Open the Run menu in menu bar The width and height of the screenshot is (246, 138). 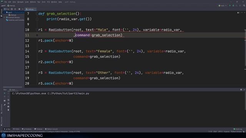tap(39, 2)
